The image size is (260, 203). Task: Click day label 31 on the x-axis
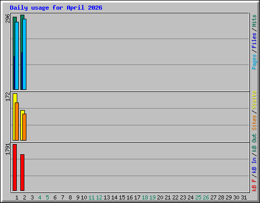click(x=244, y=197)
